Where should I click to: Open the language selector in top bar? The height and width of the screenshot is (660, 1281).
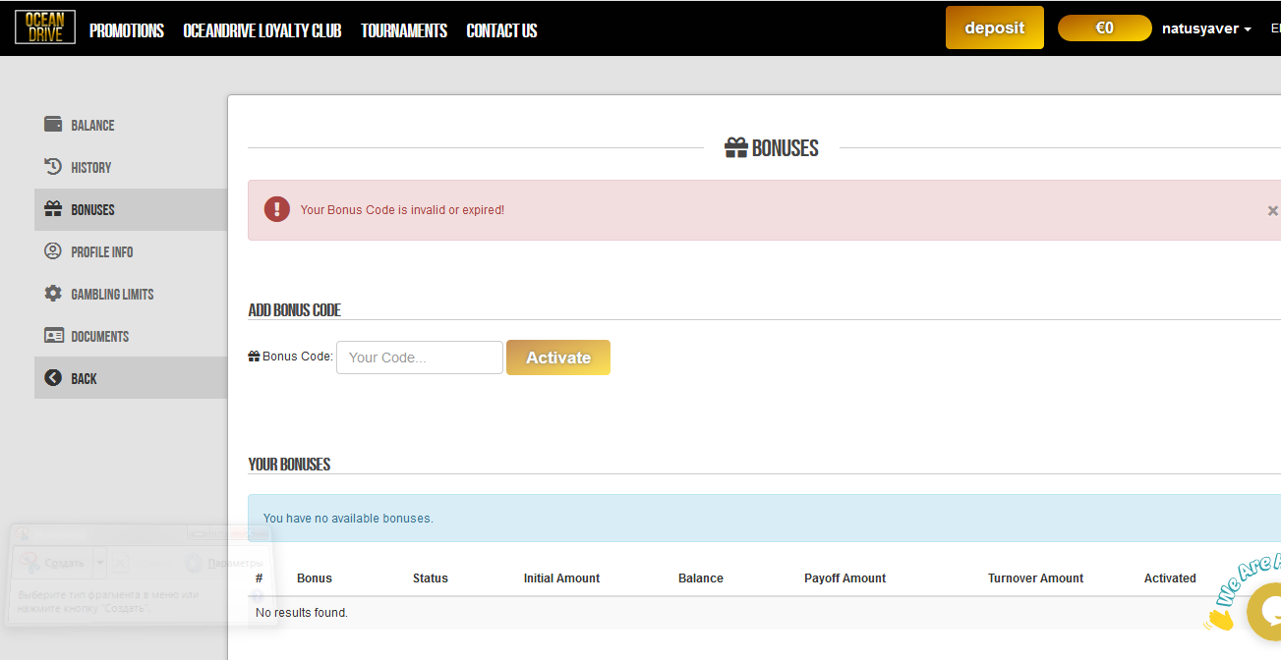coord(1274,29)
